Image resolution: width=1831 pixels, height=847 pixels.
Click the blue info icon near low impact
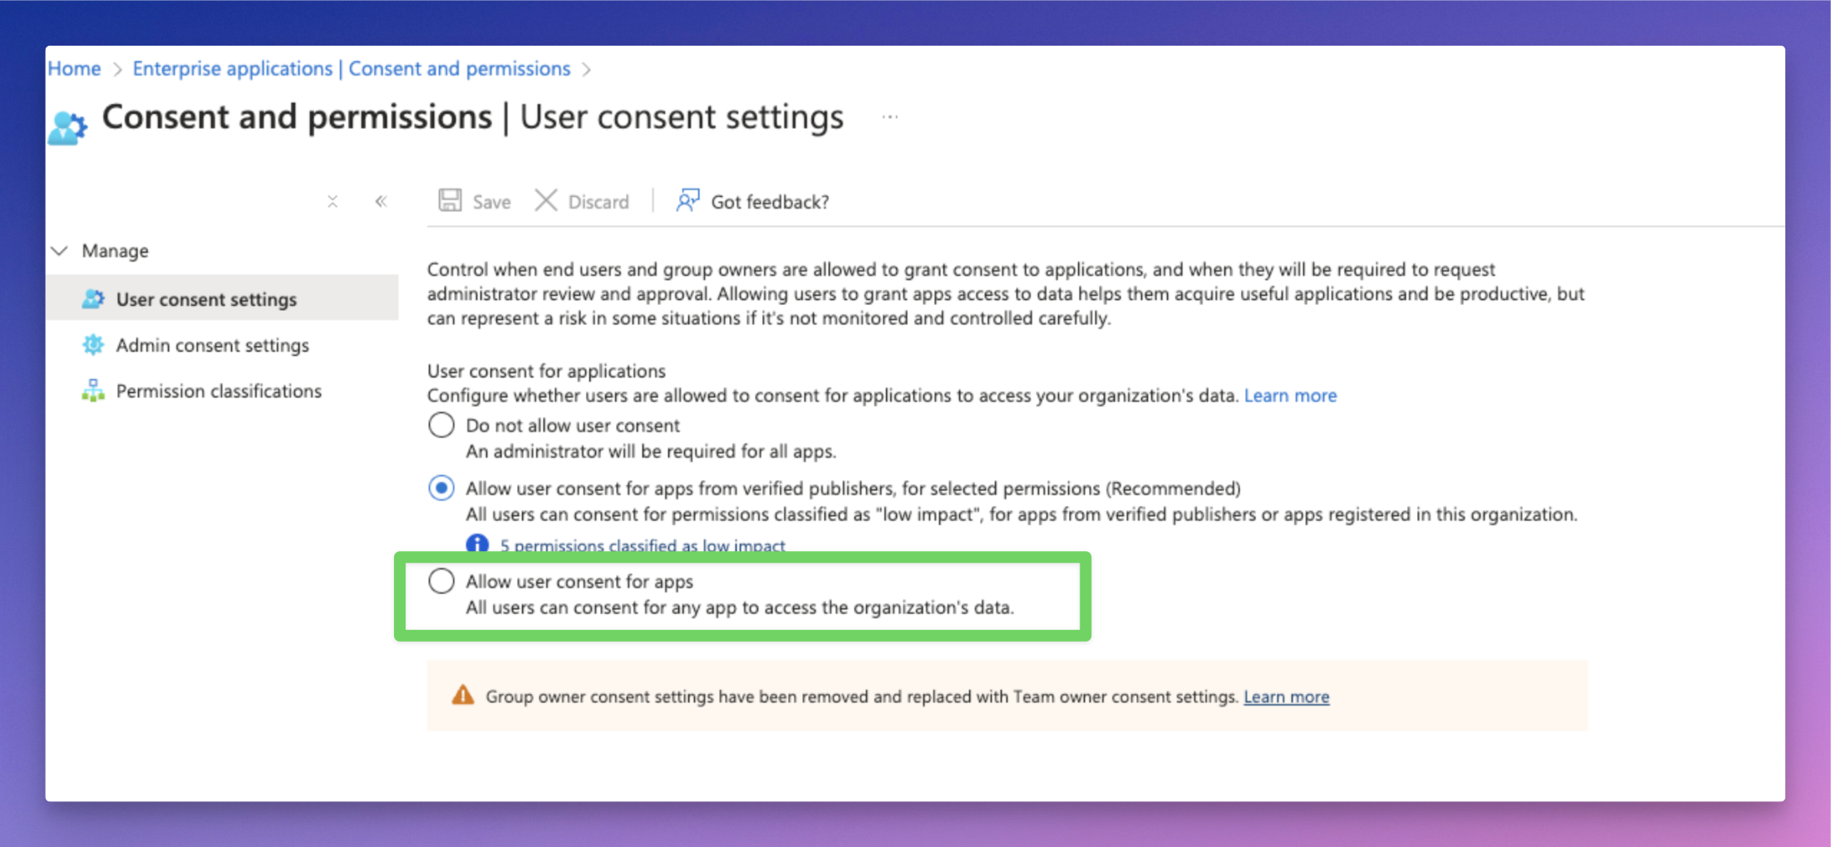pos(477,544)
